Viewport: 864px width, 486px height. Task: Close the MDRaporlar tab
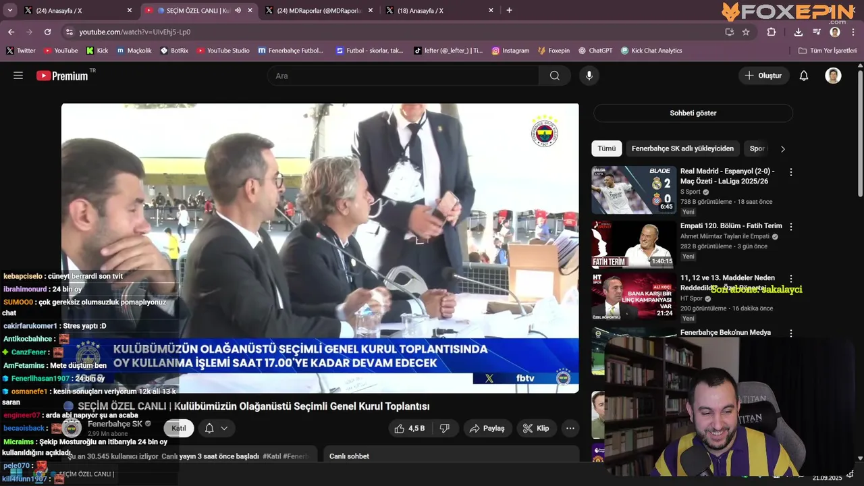click(x=370, y=10)
